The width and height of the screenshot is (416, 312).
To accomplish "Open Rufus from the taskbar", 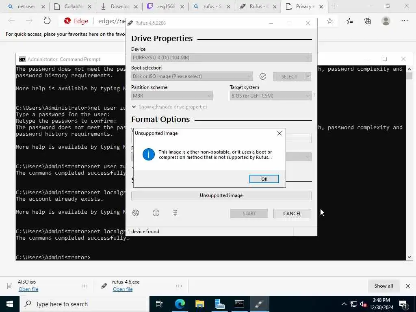I will [x=259, y=304].
